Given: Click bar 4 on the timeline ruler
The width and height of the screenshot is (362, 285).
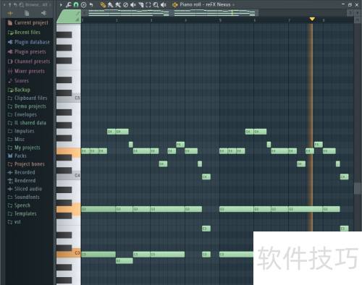Looking at the screenshot, I should click(x=185, y=20).
